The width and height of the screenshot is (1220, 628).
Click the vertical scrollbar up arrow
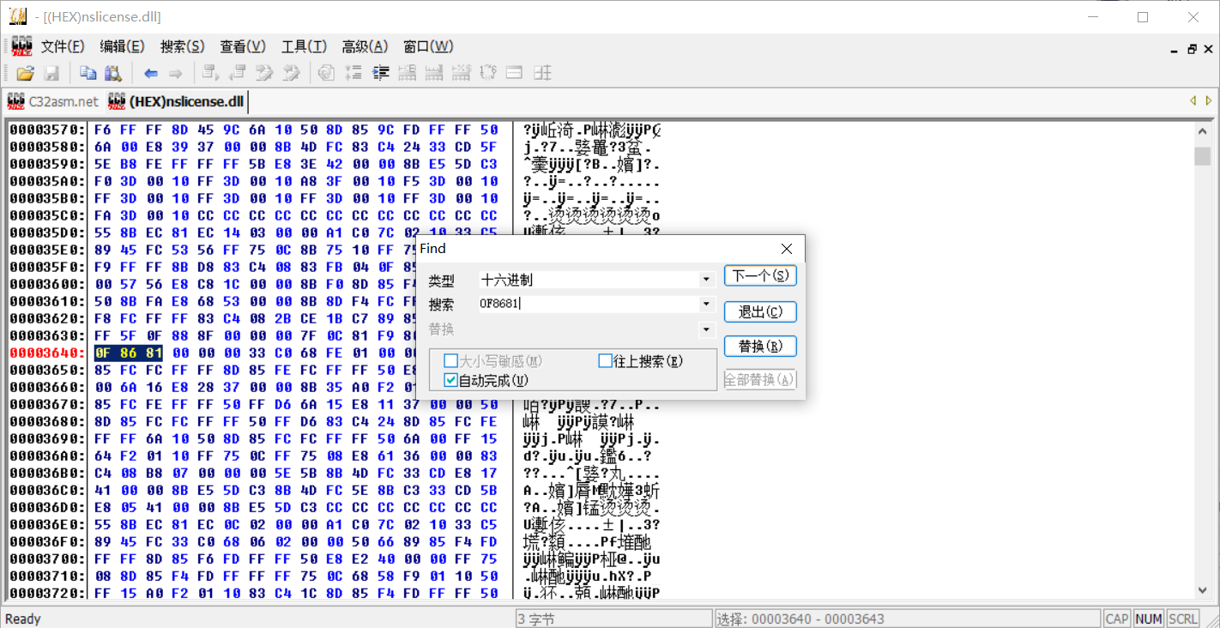point(1202,133)
